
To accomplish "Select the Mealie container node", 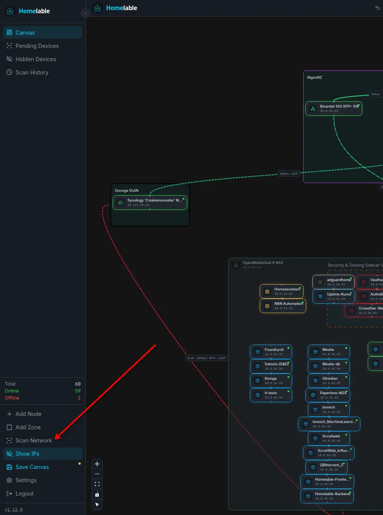I will (x=329, y=352).
